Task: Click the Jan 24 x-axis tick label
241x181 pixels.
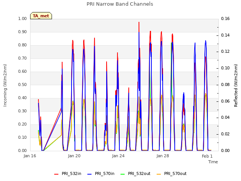Action: tap(118, 156)
